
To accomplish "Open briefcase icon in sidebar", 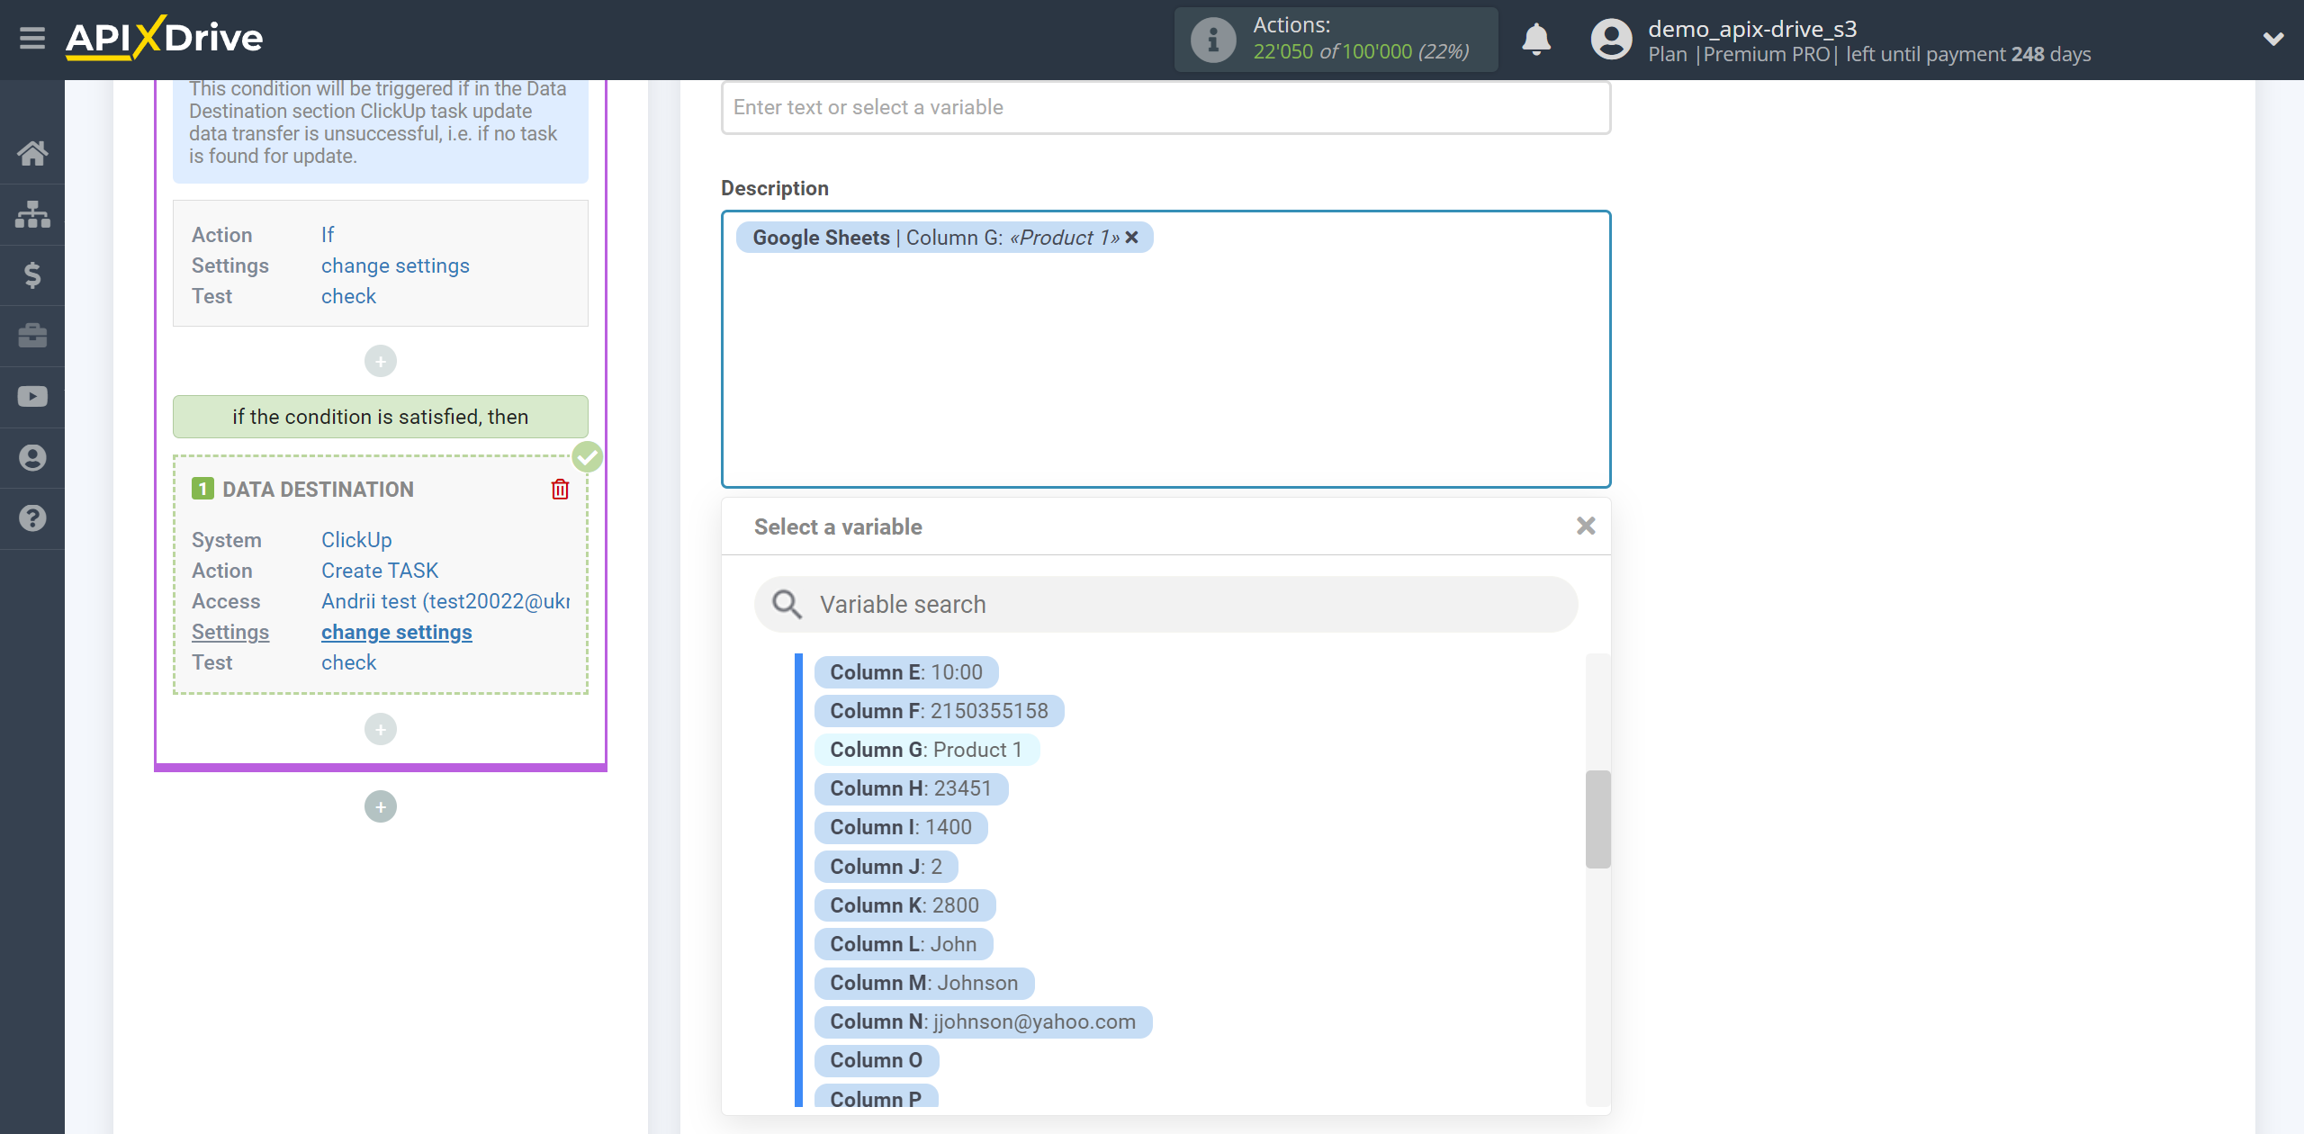I will point(32,336).
